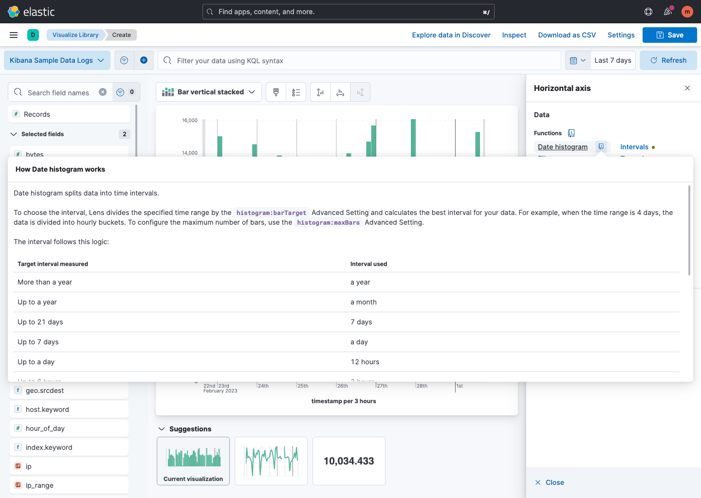
Task: Open Explore data in Discover link
Action: [451, 35]
